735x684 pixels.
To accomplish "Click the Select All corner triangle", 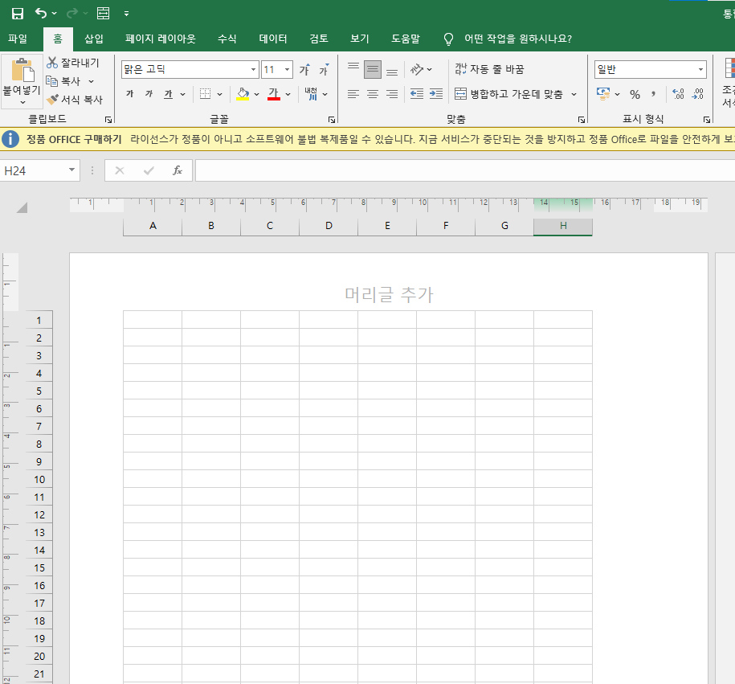I will pyautogui.click(x=22, y=208).
